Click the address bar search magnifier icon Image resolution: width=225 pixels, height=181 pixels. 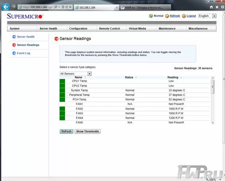(x=55, y=7)
